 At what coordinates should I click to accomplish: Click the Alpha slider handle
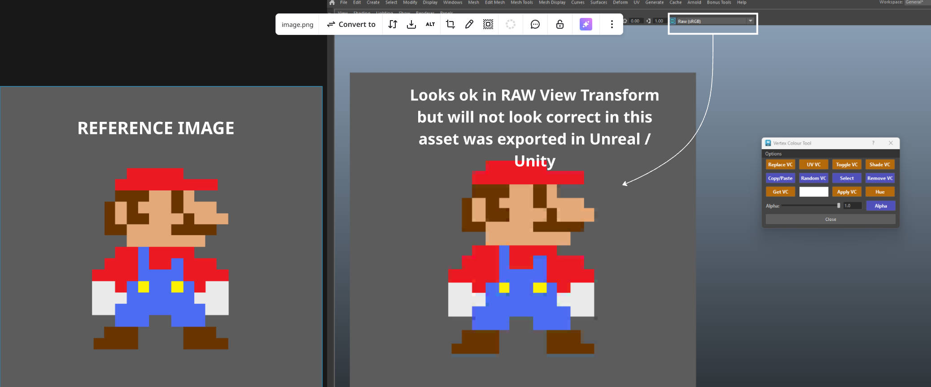(839, 206)
